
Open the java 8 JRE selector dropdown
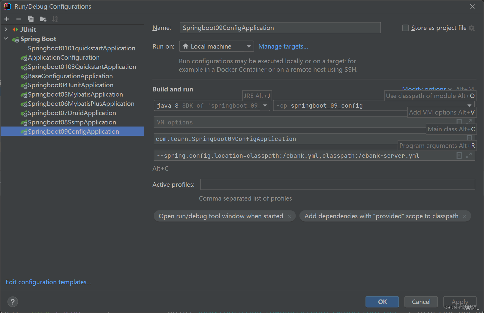(x=265, y=105)
